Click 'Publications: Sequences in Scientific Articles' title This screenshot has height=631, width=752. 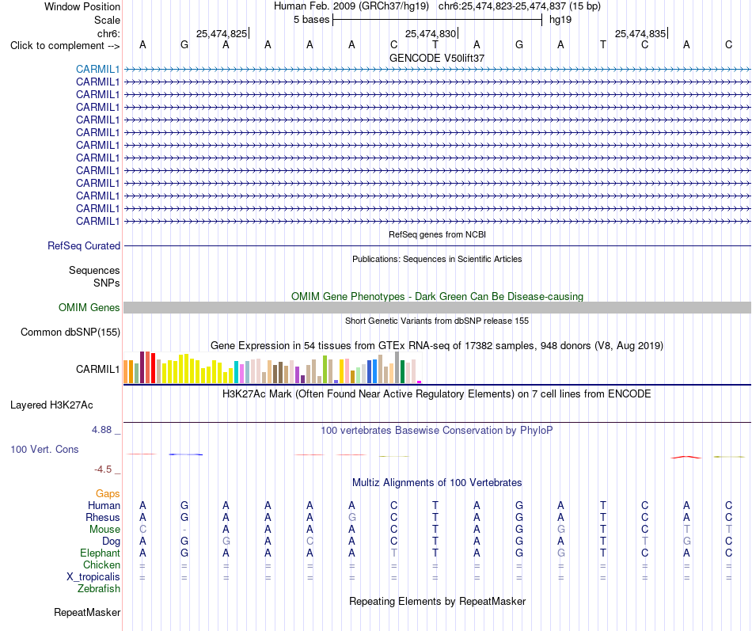click(x=437, y=259)
